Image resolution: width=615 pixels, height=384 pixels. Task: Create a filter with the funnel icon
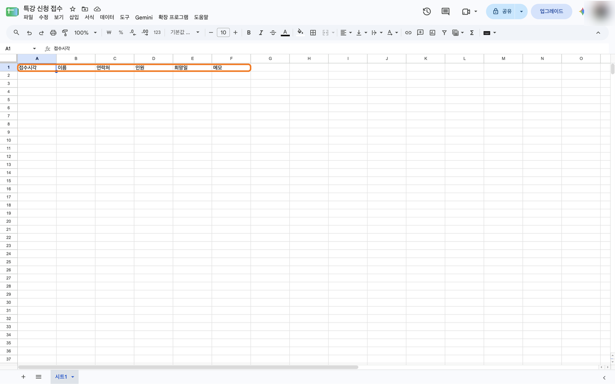[444, 33]
